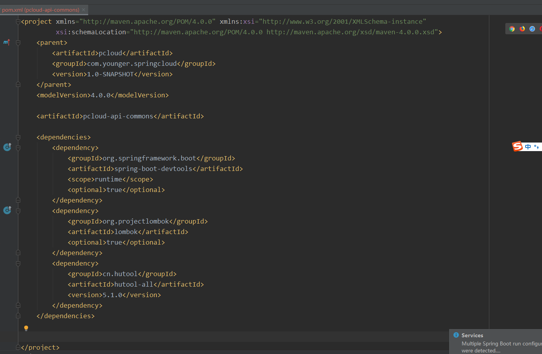This screenshot has width=542, height=354.
Task: Collapse the dependencies block
Action: pyautogui.click(x=18, y=137)
